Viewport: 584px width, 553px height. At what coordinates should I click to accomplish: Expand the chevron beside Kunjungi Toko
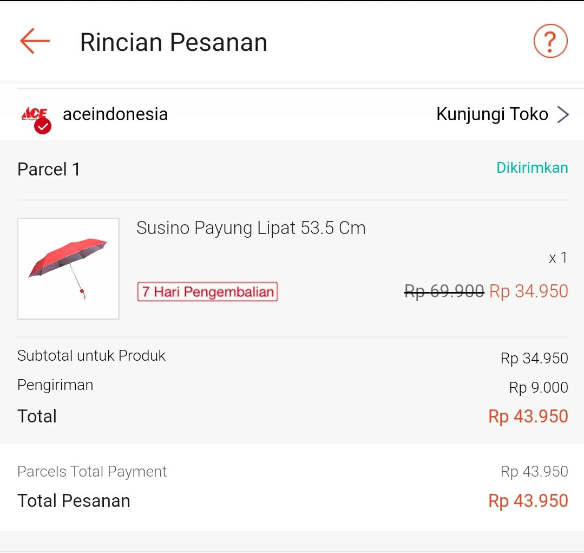[563, 114]
